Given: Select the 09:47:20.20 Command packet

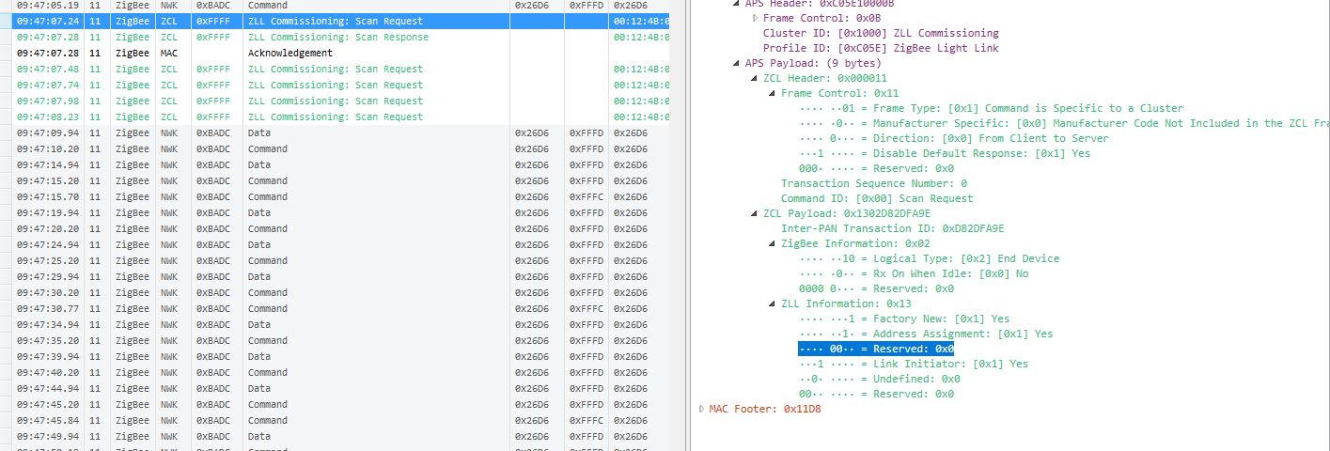Looking at the screenshot, I should tap(335, 228).
